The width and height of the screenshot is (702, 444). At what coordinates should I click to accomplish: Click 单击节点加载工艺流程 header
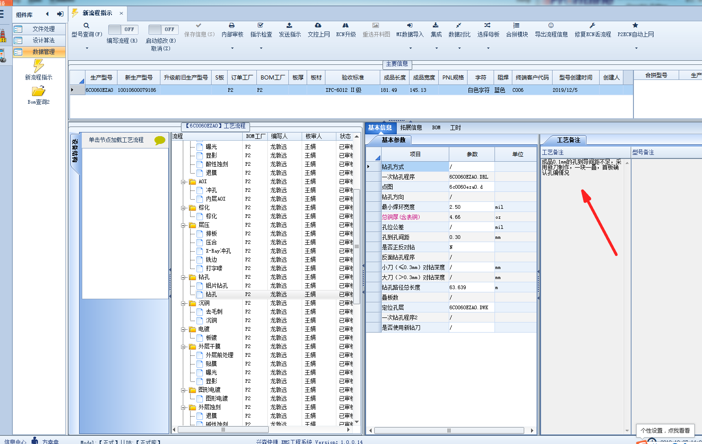pyautogui.click(x=116, y=140)
